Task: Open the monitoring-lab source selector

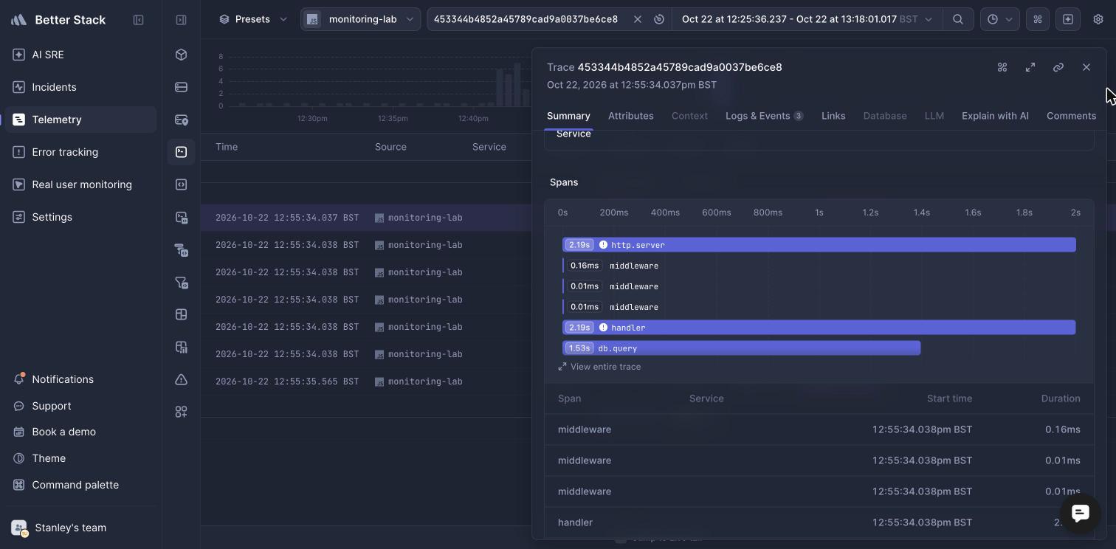Action: 361,19
